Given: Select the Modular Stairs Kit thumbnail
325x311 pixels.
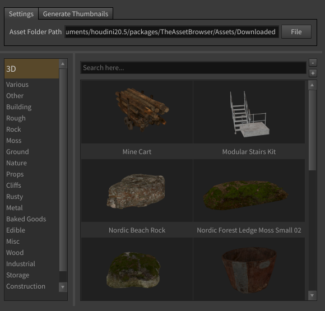Looking at the screenshot, I should click(x=249, y=112).
